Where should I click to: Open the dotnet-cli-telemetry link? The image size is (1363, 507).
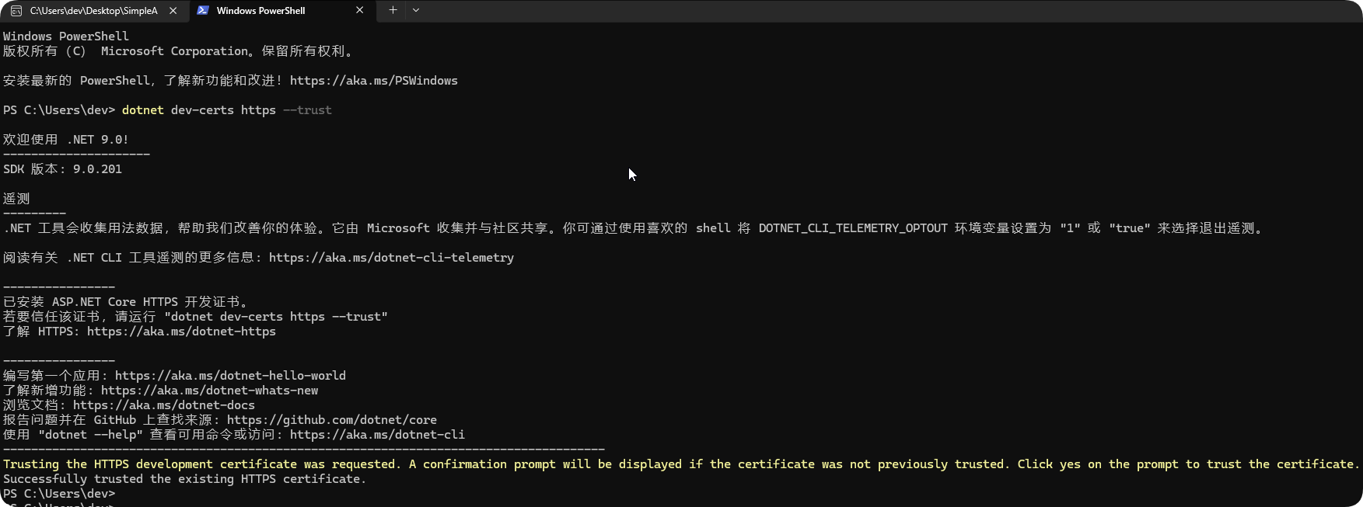coord(391,258)
